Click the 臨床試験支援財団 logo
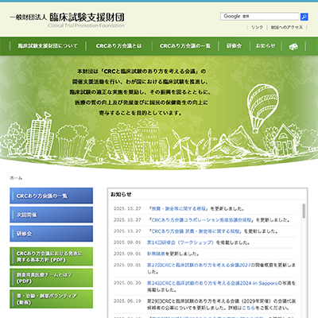Screen dimensions: 318x318 68,20
